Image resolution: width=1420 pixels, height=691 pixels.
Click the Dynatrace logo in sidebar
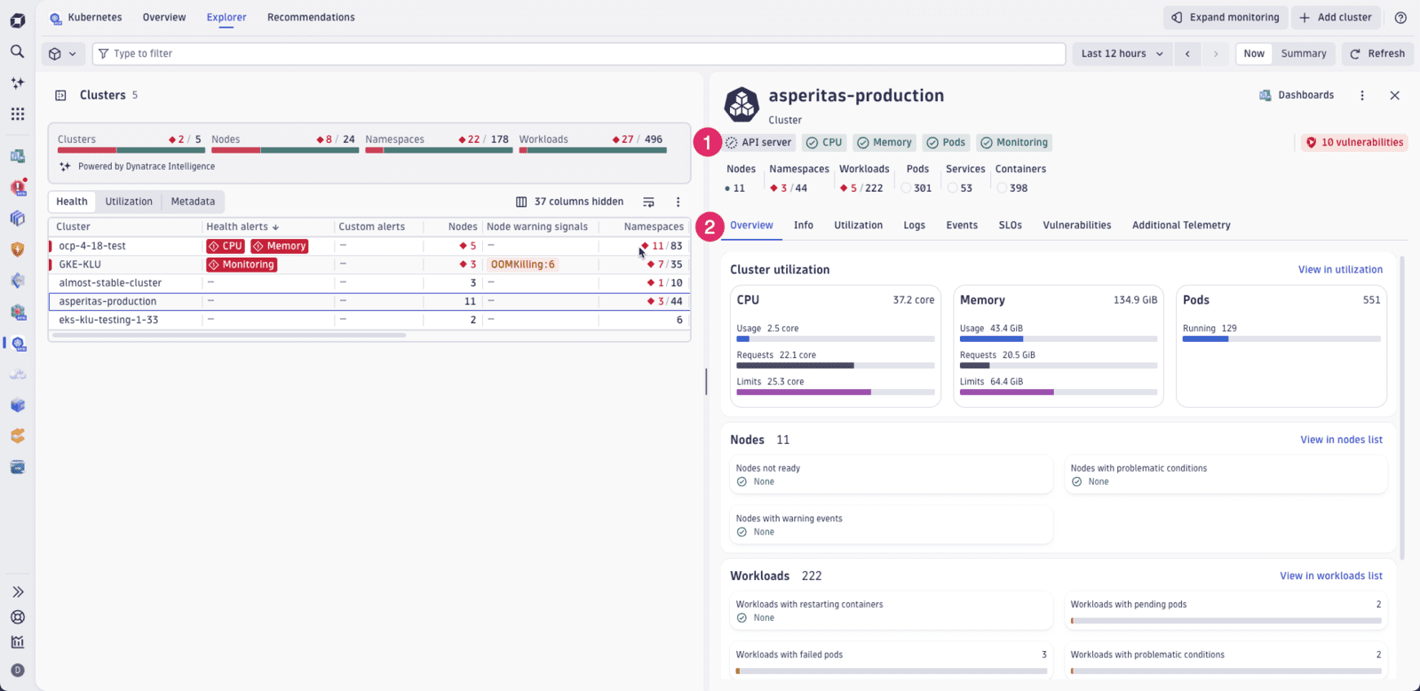[17, 20]
